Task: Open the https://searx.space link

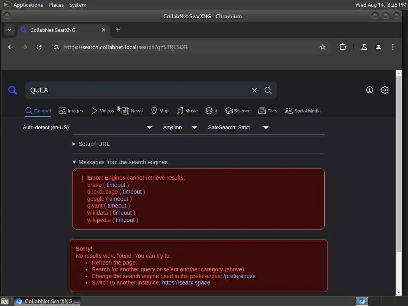Action: [x=186, y=282]
